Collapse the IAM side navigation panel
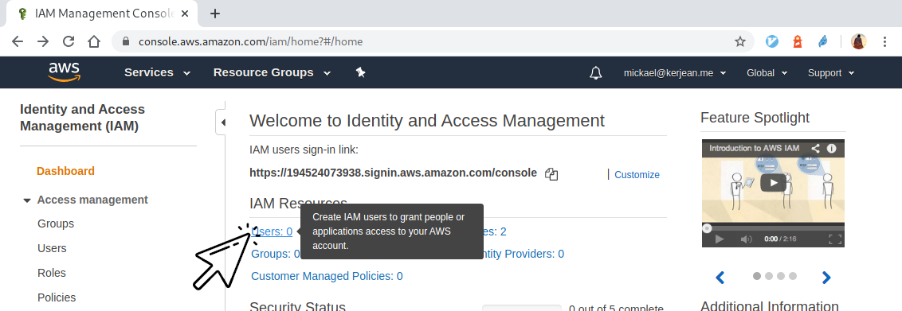Image resolution: width=902 pixels, height=311 pixels. pyautogui.click(x=222, y=122)
